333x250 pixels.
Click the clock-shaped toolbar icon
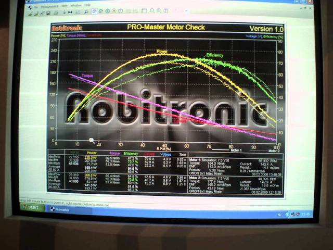pos(120,11)
